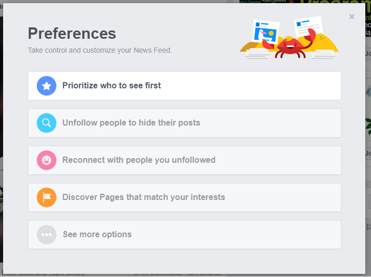Click the paper stack left of the crab

coord(257,53)
